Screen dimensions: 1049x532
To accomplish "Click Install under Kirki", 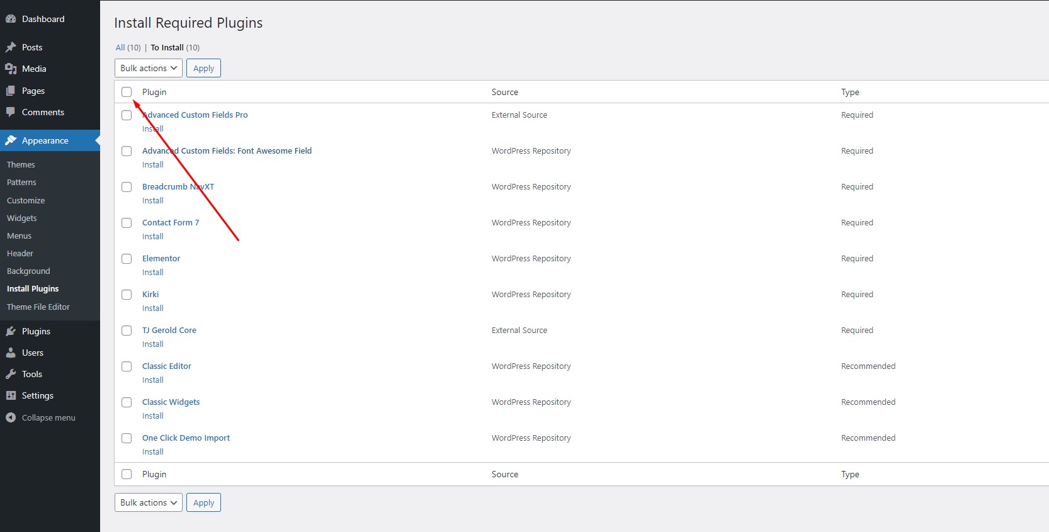I will click(x=153, y=308).
